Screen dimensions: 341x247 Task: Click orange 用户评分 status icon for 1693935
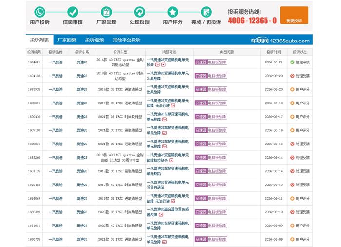click(x=292, y=89)
